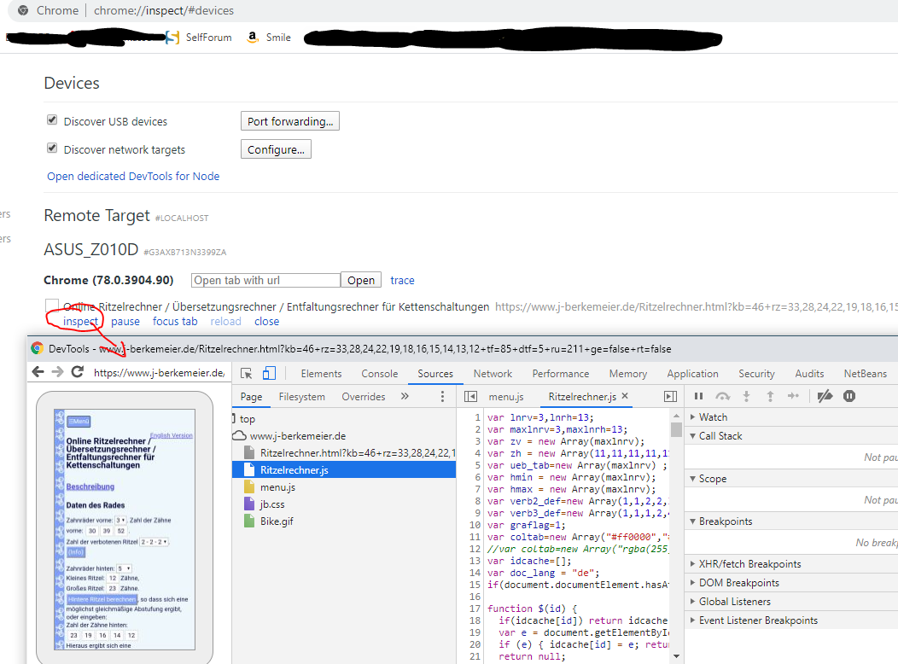Switch to the Network tab
The height and width of the screenshot is (664, 898).
493,374
